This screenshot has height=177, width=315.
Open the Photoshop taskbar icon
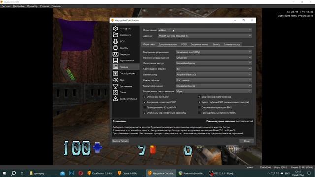point(71,173)
